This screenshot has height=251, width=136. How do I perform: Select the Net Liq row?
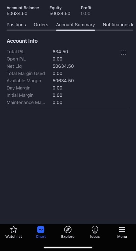[x=68, y=66]
